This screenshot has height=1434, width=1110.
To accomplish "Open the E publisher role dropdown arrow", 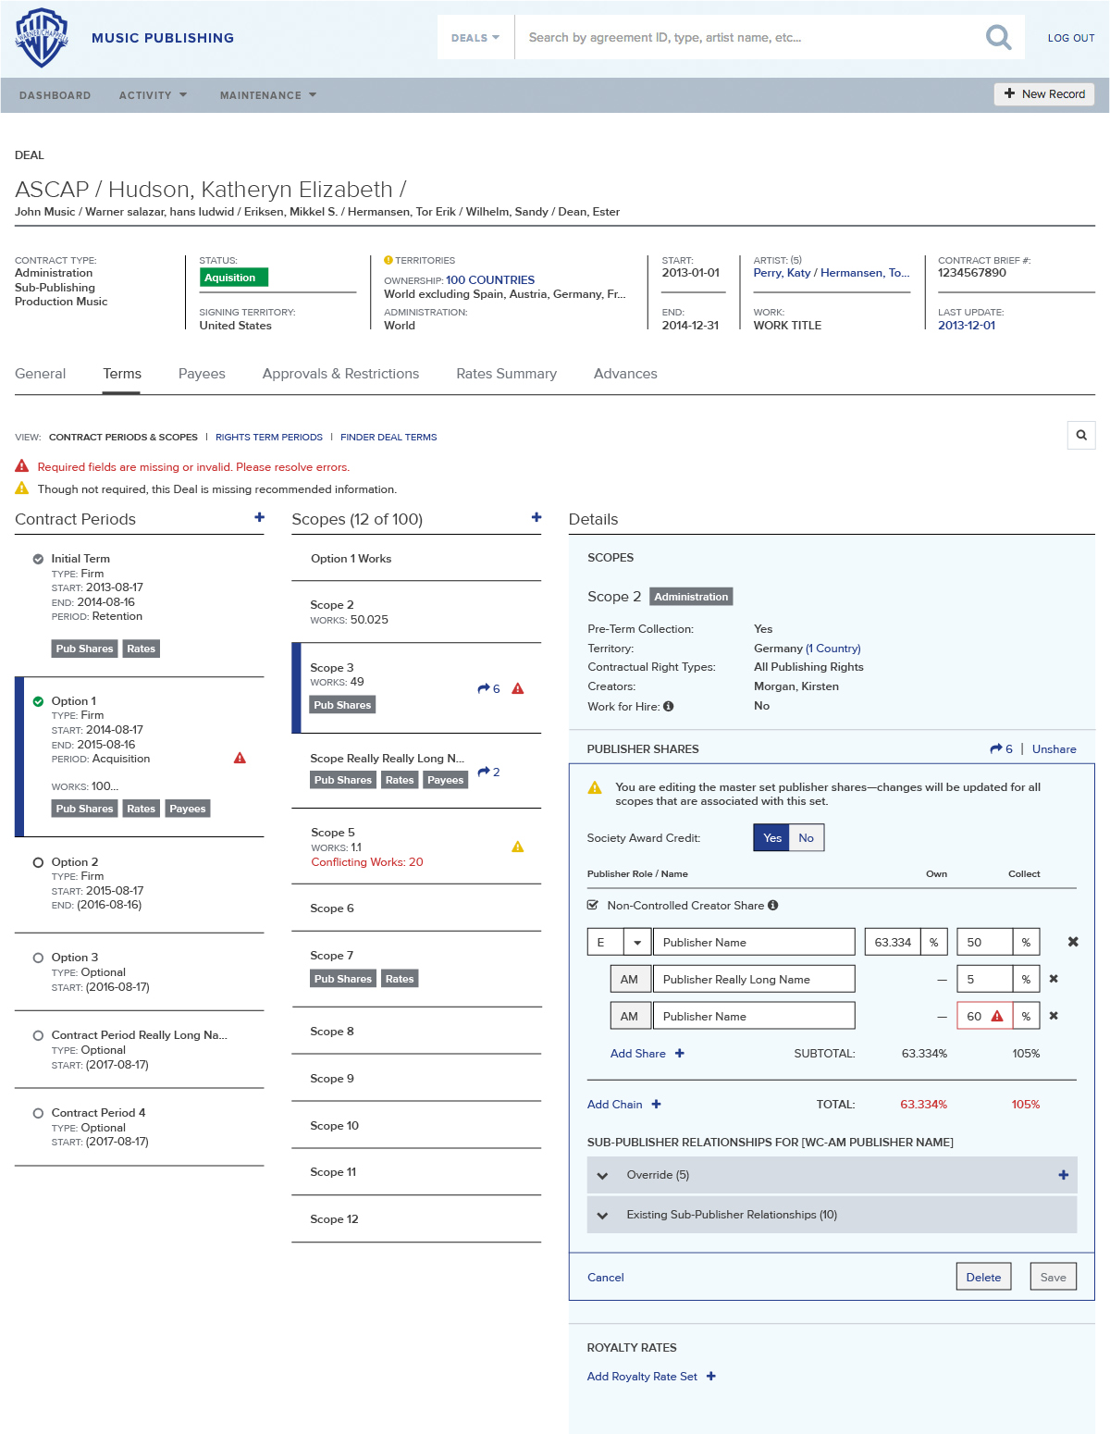I will [637, 942].
